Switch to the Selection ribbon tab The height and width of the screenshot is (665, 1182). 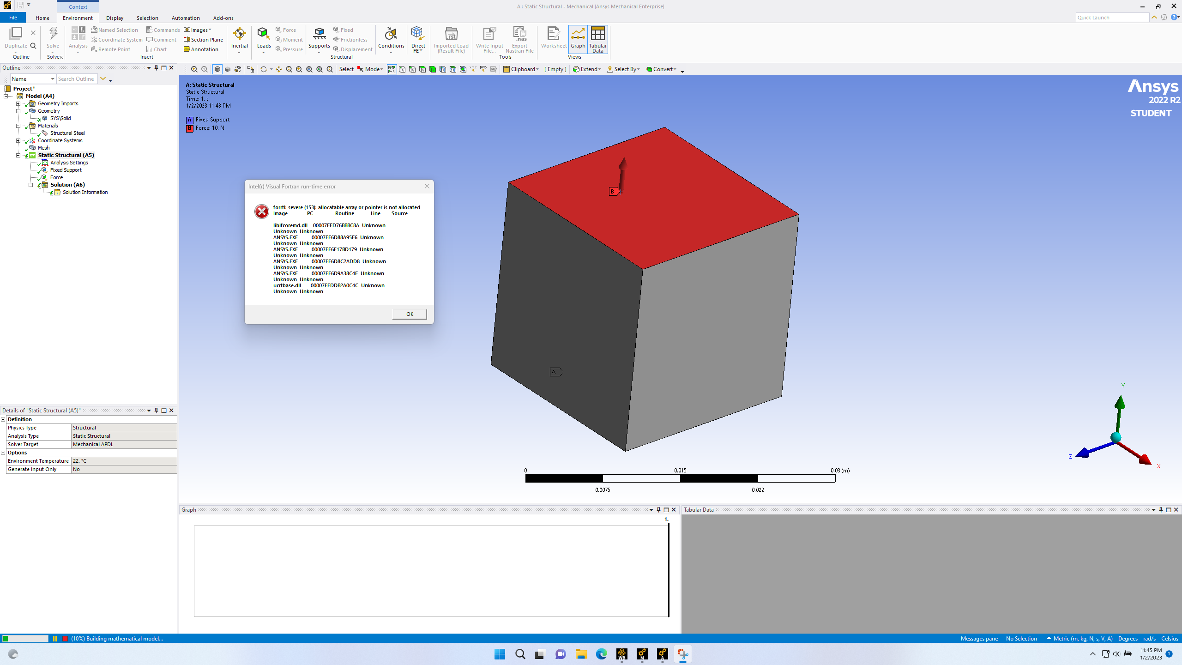click(x=147, y=18)
